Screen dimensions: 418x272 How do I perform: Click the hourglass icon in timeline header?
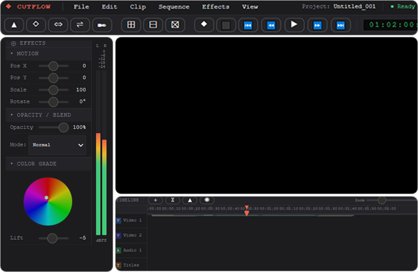coord(172,200)
